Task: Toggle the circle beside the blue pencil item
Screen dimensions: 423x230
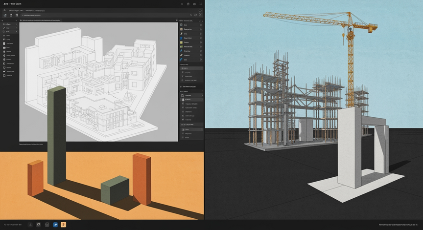Action: coord(201,51)
